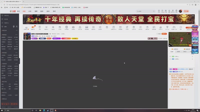This screenshot has height=112, width=200.
Task: Open the purple pill tag under stream title
Action: 34,39
